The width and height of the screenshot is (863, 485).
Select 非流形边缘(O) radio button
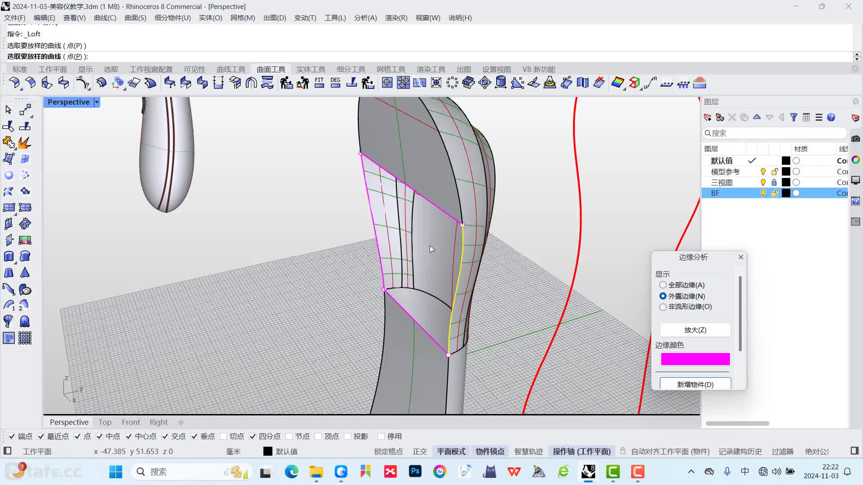pos(663,307)
